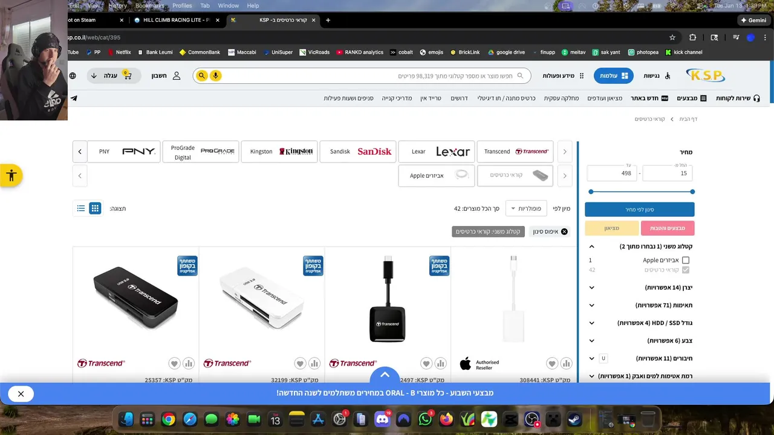Click the globe language icon
Viewport: 774px width, 435px height.
click(x=73, y=76)
